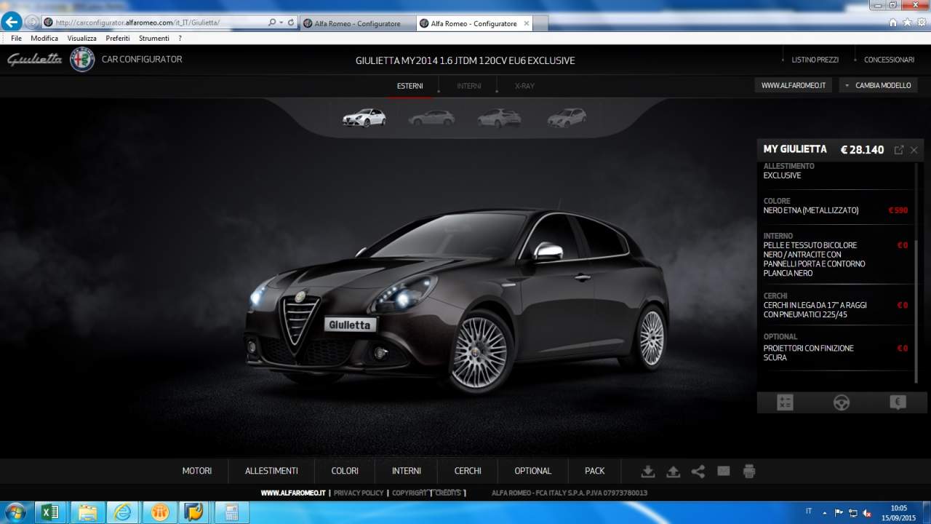
Task: Expand the CAMBIA MODELLO dropdown
Action: [x=878, y=85]
